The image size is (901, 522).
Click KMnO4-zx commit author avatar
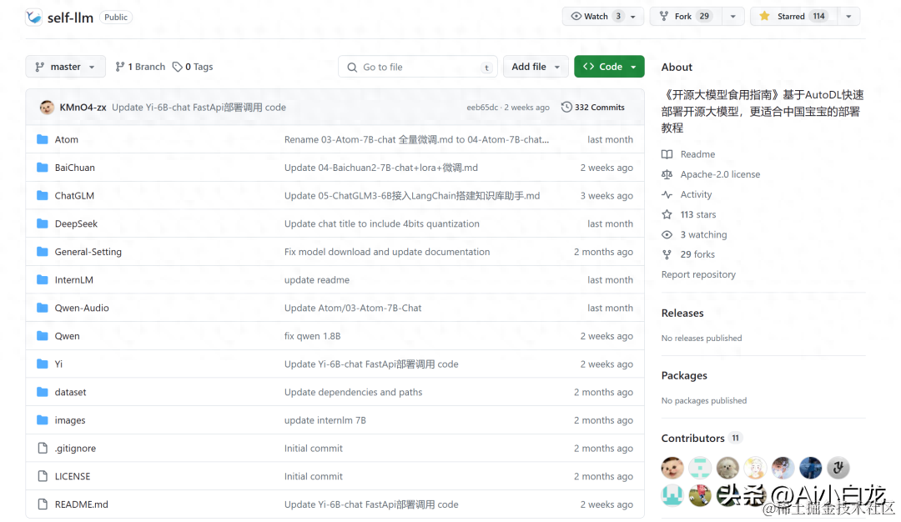[47, 108]
